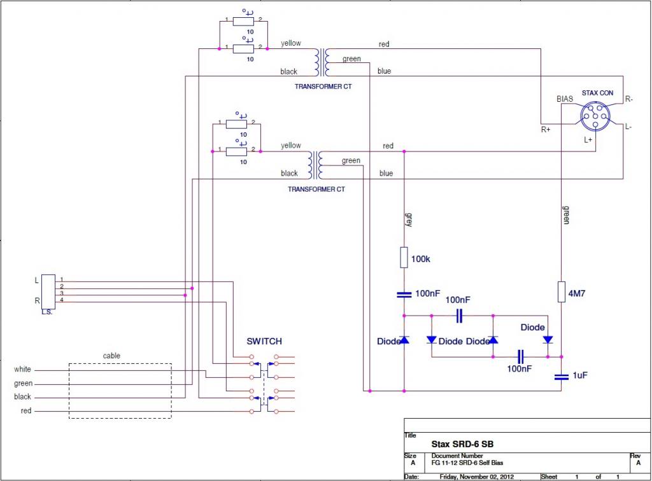
Task: Click the "white" cable wire label
Action: point(22,369)
